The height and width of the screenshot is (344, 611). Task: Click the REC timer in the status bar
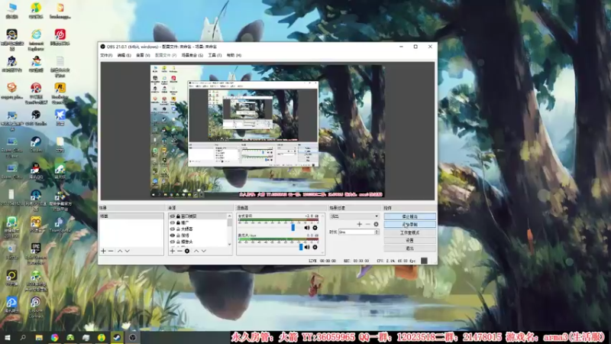pos(356,261)
